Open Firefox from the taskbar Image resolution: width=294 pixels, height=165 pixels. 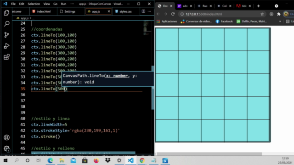point(96,160)
